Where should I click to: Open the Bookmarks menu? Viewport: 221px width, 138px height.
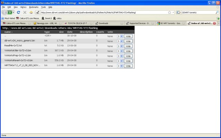(x=34, y=7)
